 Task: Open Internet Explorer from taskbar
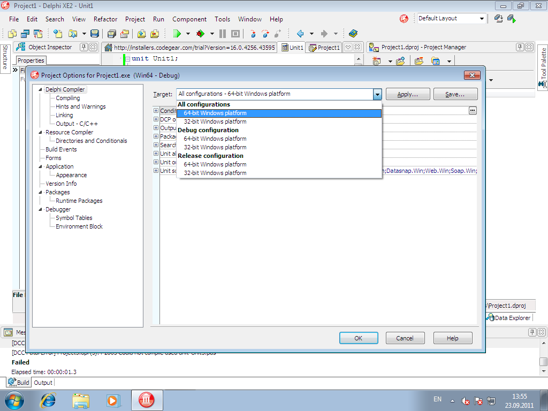(48, 400)
